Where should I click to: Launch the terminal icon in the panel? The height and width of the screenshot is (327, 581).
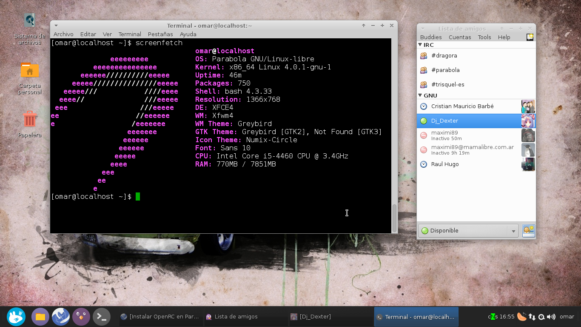(x=102, y=317)
